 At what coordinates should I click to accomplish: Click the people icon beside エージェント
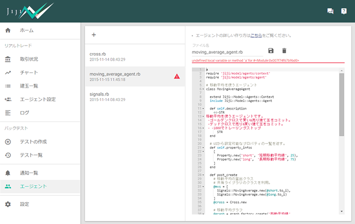pos(8,186)
